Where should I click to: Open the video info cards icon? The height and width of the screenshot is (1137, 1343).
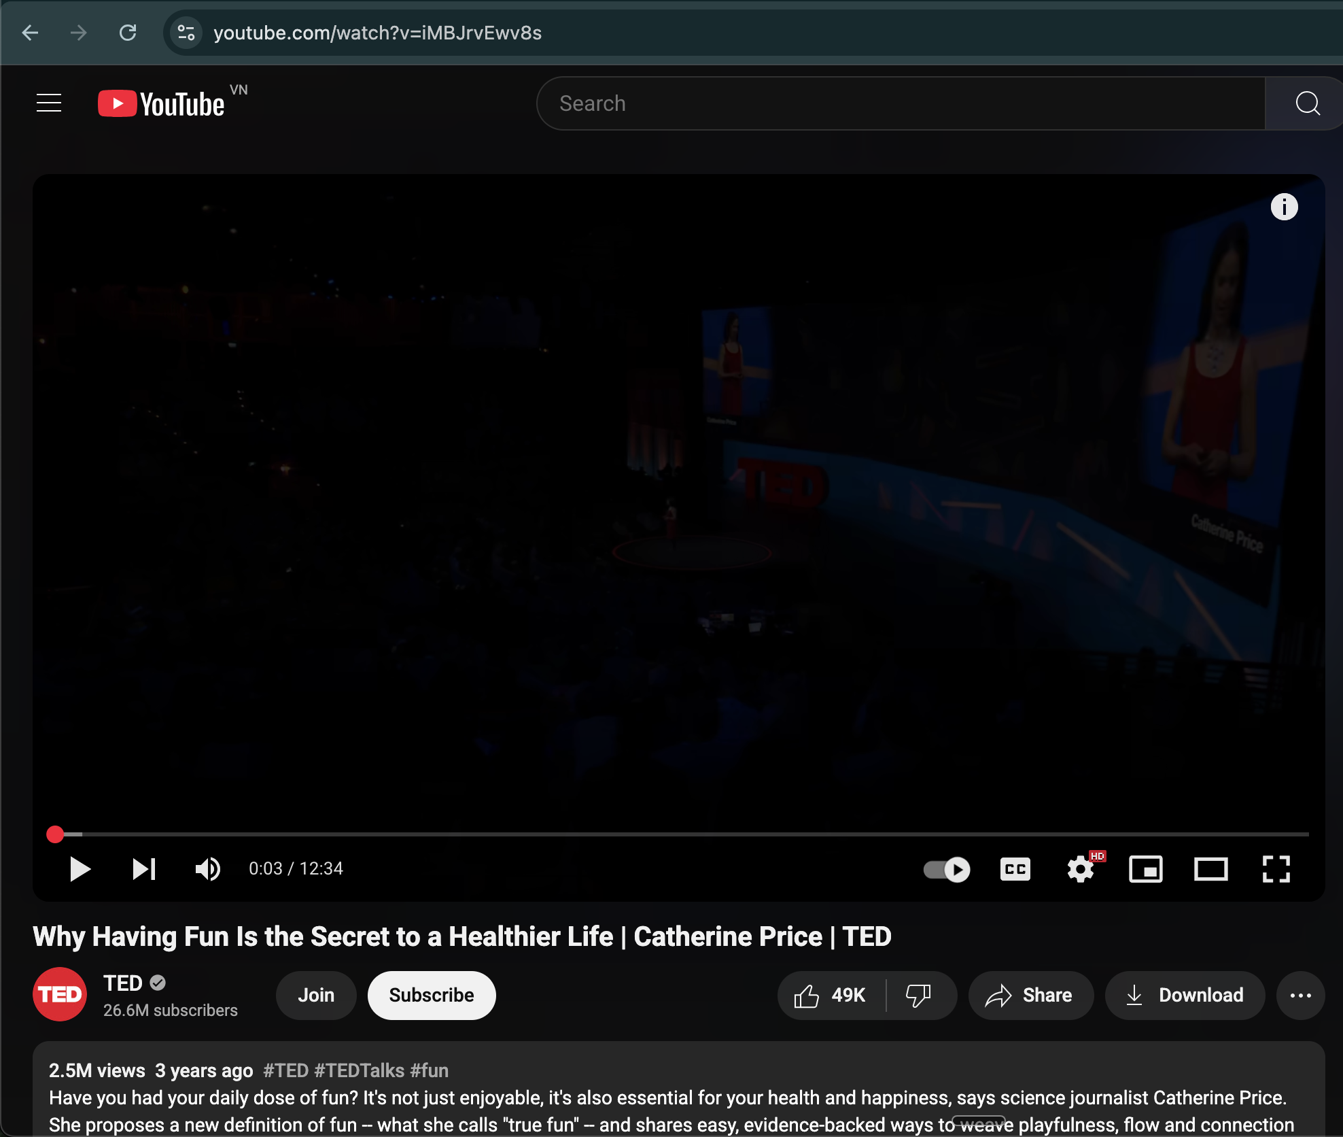point(1284,207)
